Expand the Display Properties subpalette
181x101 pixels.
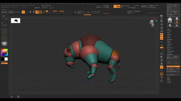tap(171, 51)
